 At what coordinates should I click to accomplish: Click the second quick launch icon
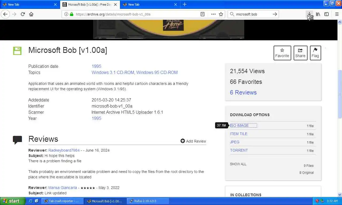click(x=37, y=201)
